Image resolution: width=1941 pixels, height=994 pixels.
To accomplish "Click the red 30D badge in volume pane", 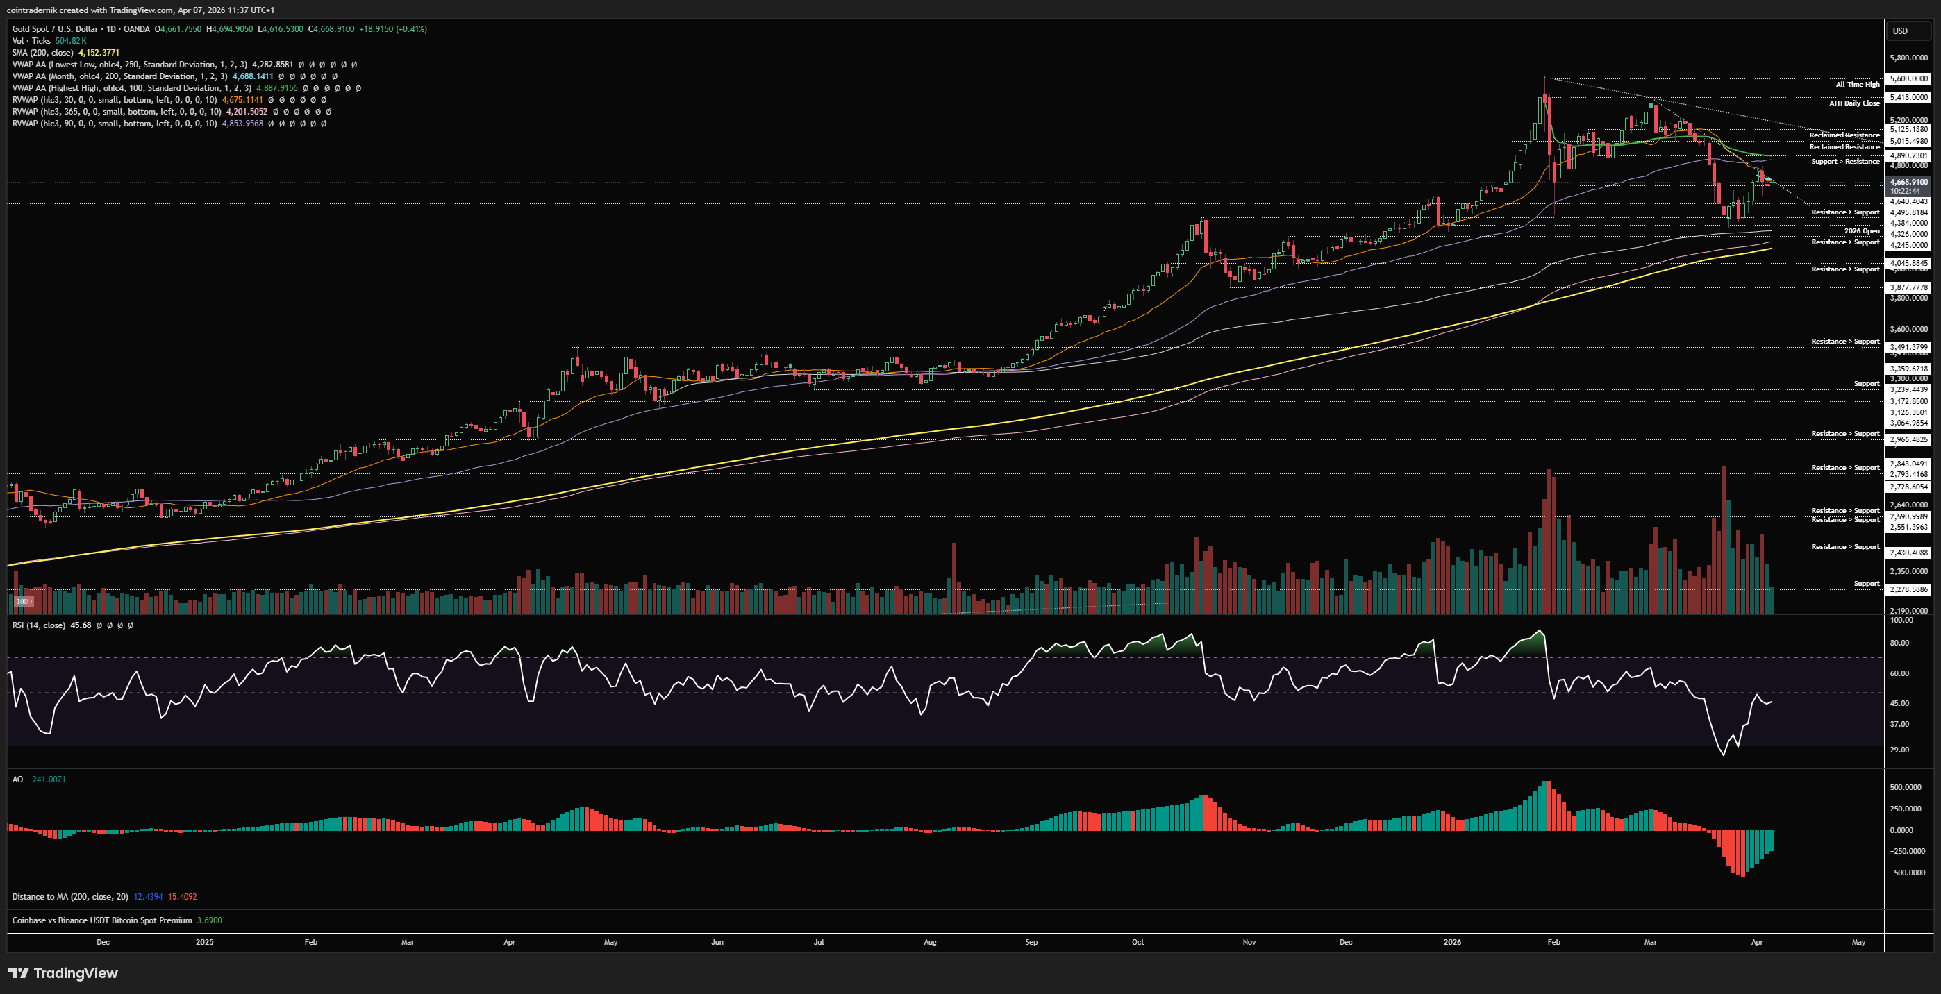I will [24, 601].
